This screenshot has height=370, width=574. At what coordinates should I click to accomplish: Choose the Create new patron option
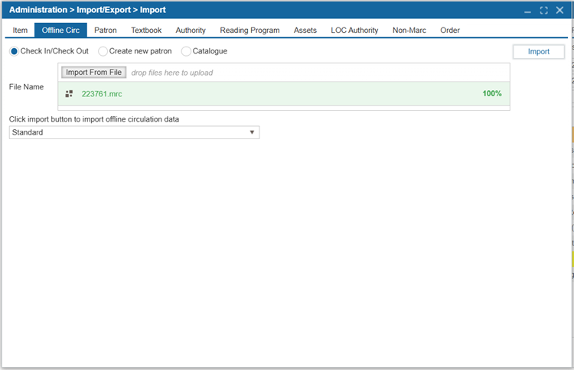103,51
